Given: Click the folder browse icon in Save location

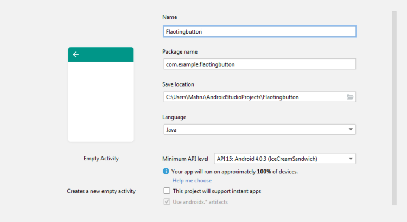Looking at the screenshot, I should click(x=350, y=97).
